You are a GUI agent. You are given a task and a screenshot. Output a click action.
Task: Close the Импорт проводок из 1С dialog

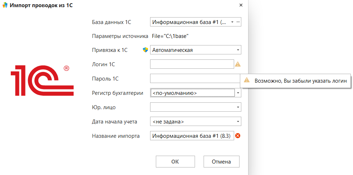pos(241,5)
